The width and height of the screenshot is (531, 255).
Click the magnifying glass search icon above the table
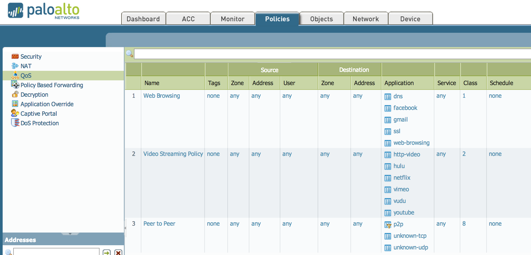(x=129, y=54)
